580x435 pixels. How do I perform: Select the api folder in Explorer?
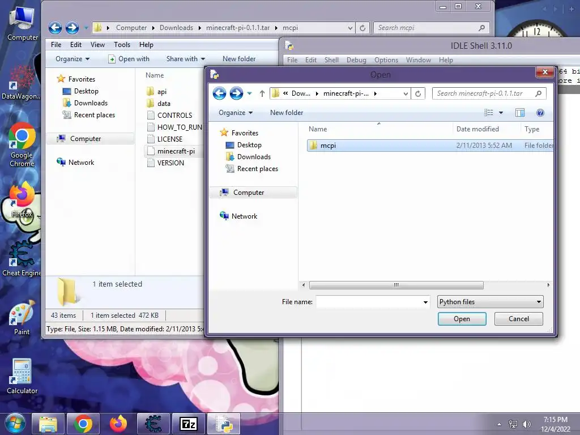pyautogui.click(x=157, y=92)
